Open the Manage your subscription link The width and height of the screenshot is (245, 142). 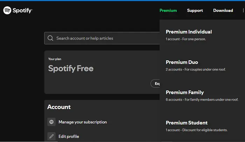(x=83, y=122)
